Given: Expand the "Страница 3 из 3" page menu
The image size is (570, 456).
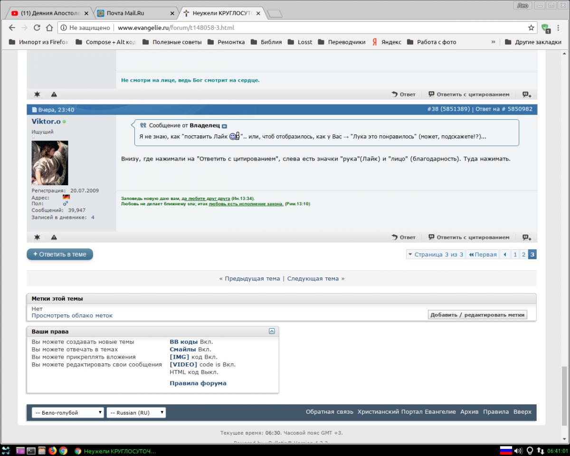Looking at the screenshot, I should (435, 255).
